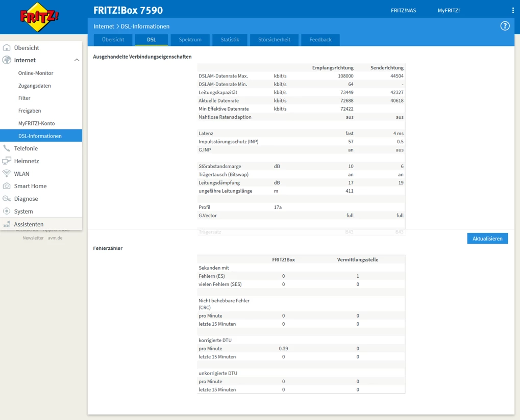Screen dimensions: 520x420
Task: Click the Heimnetz network icon
Action: click(7, 161)
